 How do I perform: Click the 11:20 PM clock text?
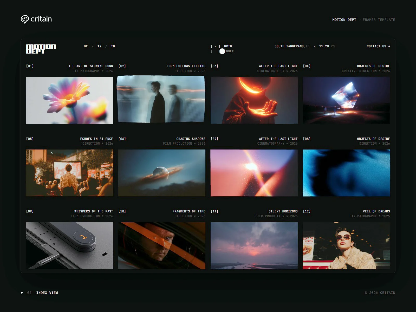click(327, 46)
